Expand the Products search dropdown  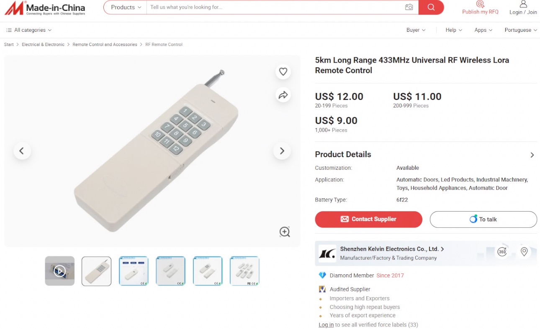(126, 7)
